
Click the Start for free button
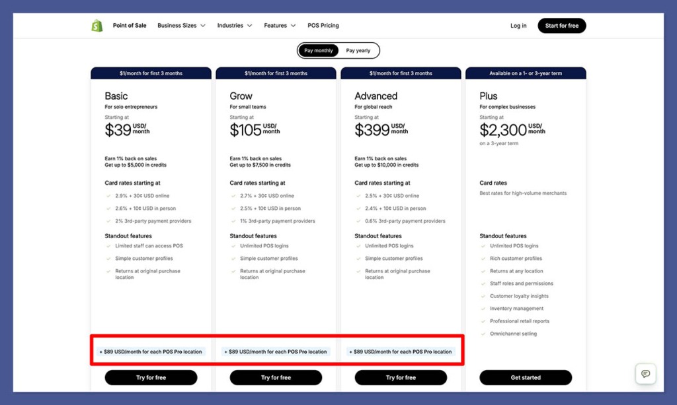pyautogui.click(x=561, y=26)
